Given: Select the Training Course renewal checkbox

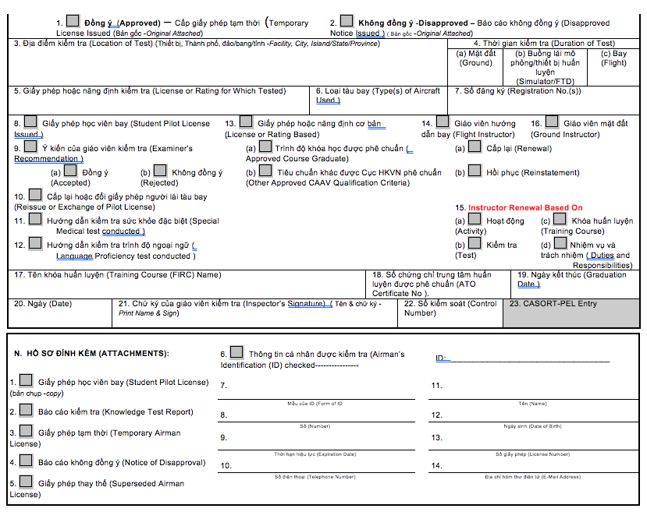Looking at the screenshot, I should coord(560,219).
